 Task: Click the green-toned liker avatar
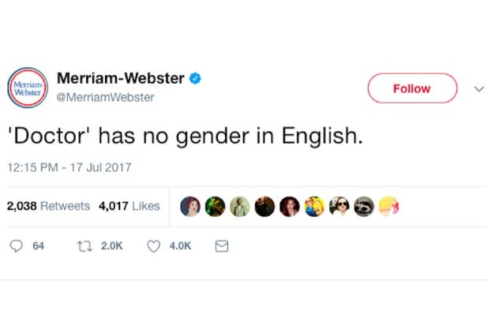point(215,207)
